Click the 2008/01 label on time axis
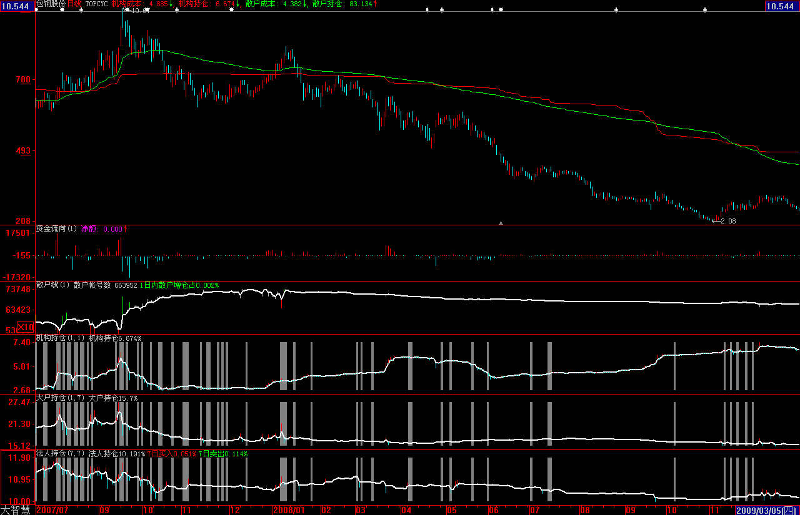 [x=288, y=510]
